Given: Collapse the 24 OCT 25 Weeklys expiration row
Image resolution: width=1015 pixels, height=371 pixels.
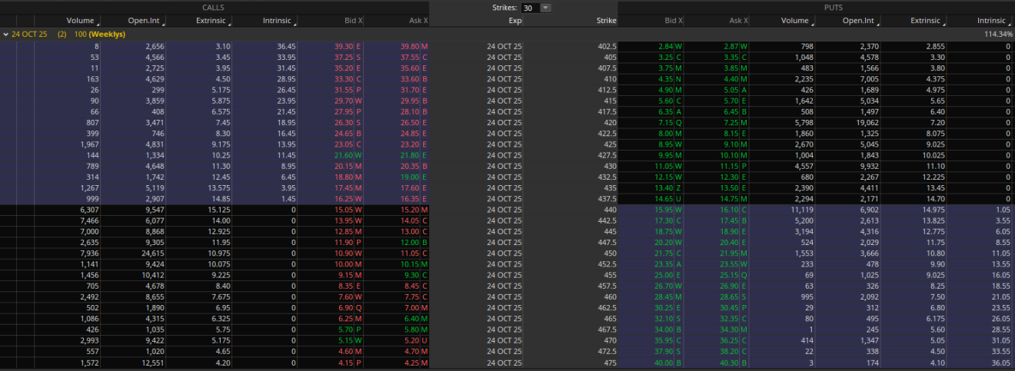Looking at the screenshot, I should 6,35.
